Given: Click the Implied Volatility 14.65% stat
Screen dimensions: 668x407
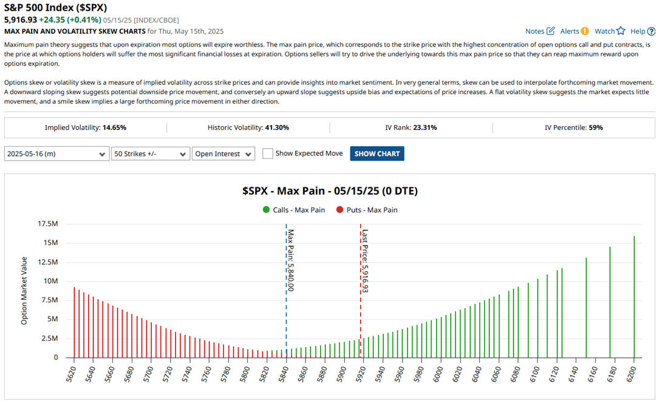Looking at the screenshot, I should 86,128.
